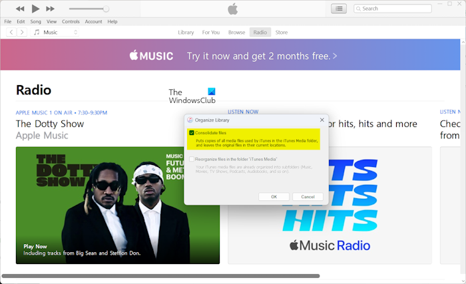Click Apple Music subtitle under Dotty Show

click(42, 136)
